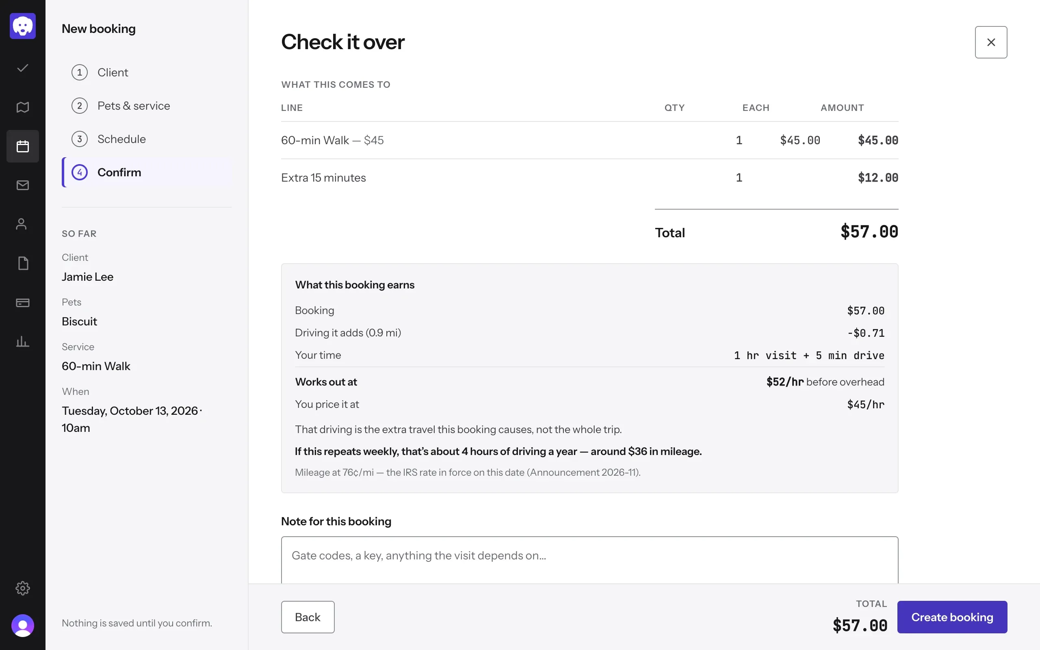
Task: Click the footer $57.00 total
Action: [860, 626]
